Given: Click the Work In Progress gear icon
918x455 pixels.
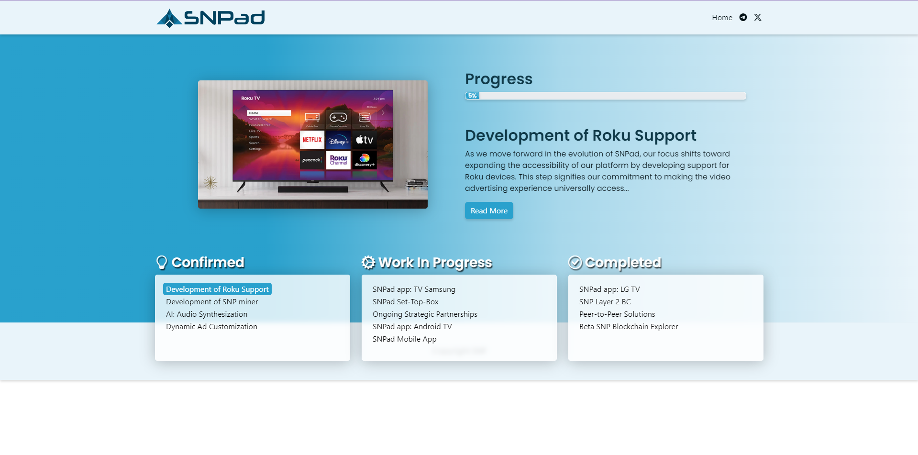Looking at the screenshot, I should (x=368, y=262).
